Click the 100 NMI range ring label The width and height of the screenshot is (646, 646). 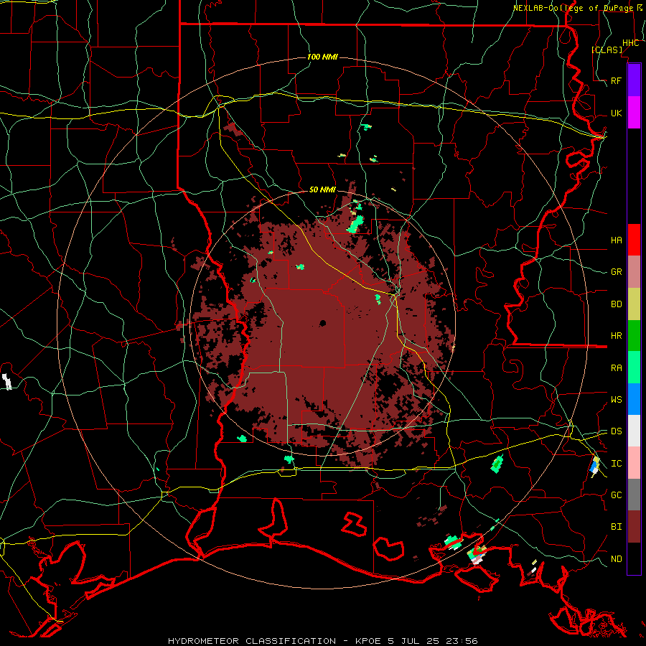point(322,57)
